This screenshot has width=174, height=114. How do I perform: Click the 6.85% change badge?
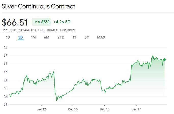(42, 22)
